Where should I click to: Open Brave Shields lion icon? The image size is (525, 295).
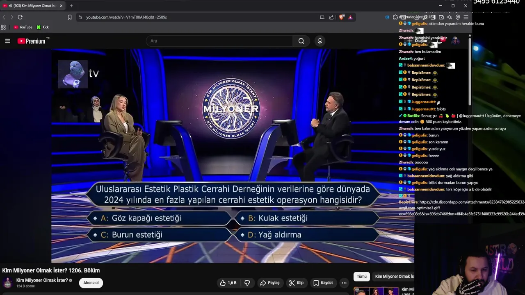tap(341, 17)
